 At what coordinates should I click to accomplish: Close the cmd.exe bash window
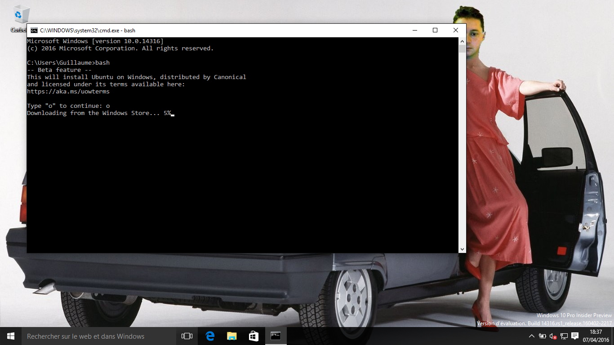click(456, 30)
